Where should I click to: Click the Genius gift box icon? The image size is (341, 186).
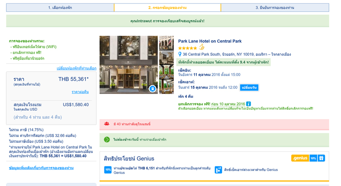pos(321,158)
